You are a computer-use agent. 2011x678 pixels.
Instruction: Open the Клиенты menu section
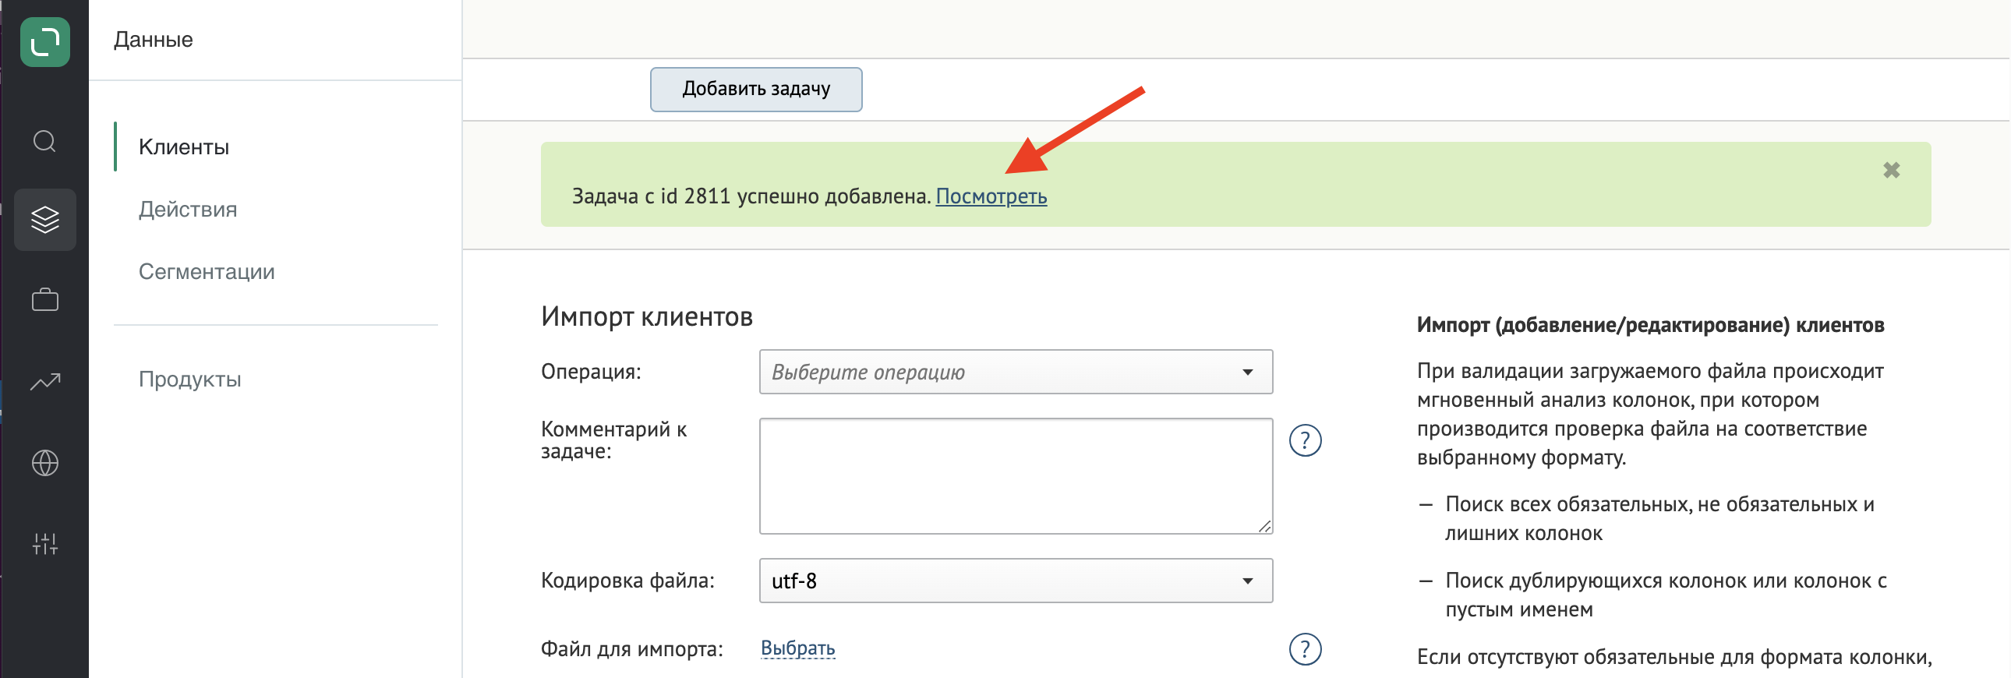point(183,147)
